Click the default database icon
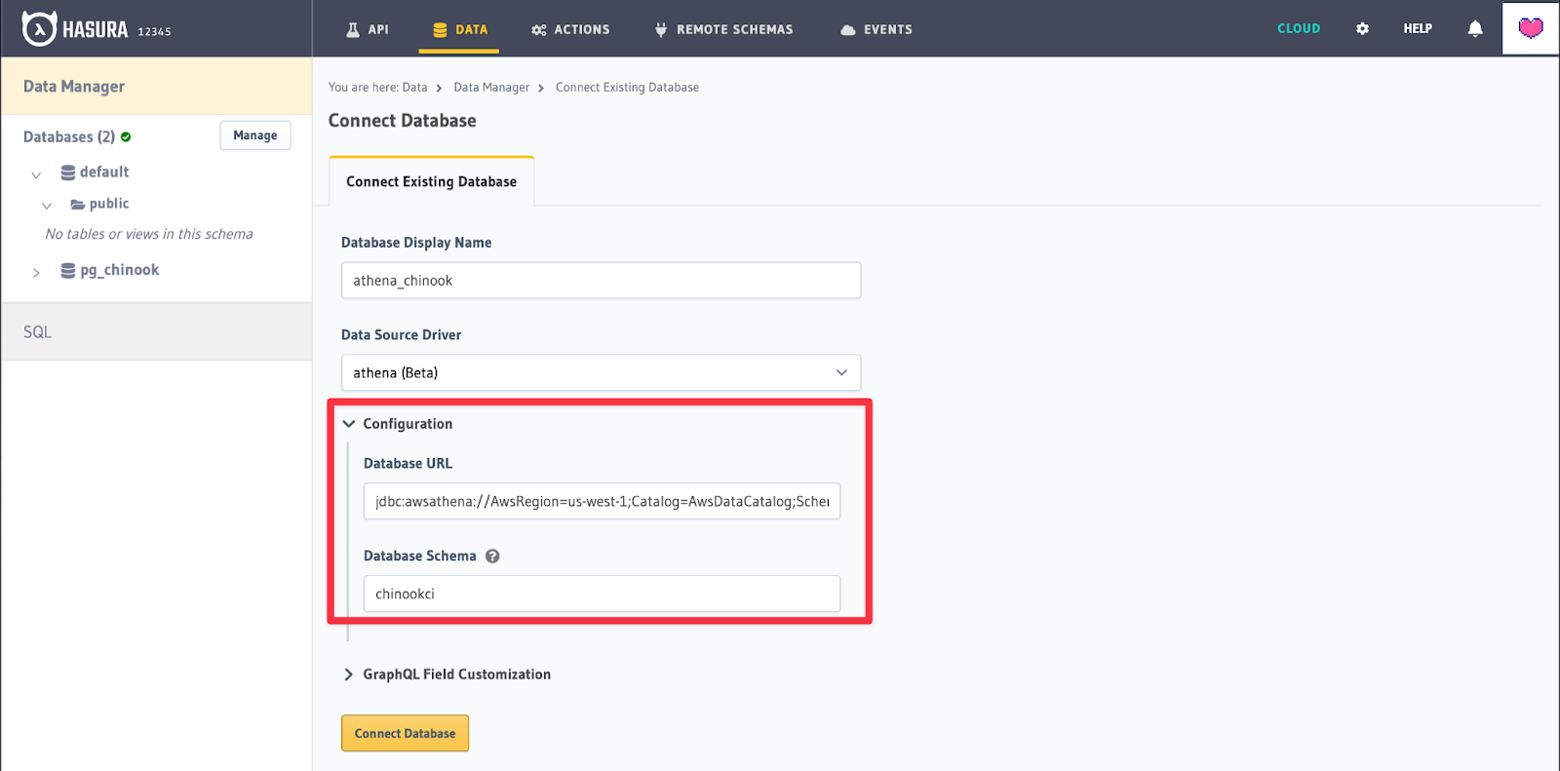1560x771 pixels. point(67,173)
